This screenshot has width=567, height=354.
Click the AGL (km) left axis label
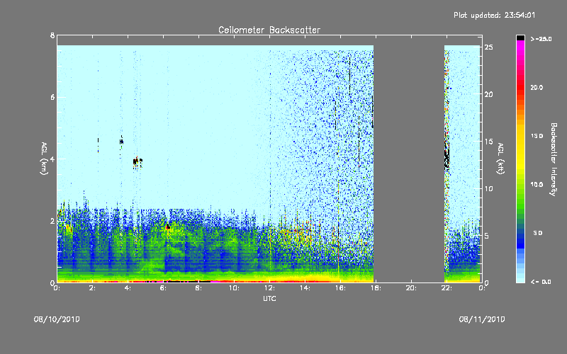[x=44, y=159]
